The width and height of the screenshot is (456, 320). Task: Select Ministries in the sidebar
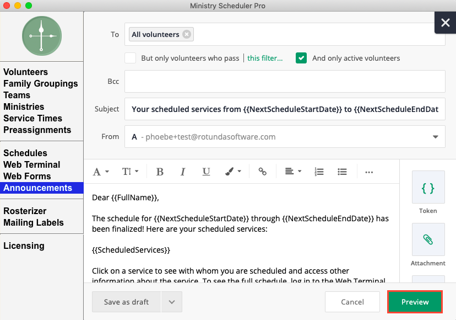click(x=24, y=106)
